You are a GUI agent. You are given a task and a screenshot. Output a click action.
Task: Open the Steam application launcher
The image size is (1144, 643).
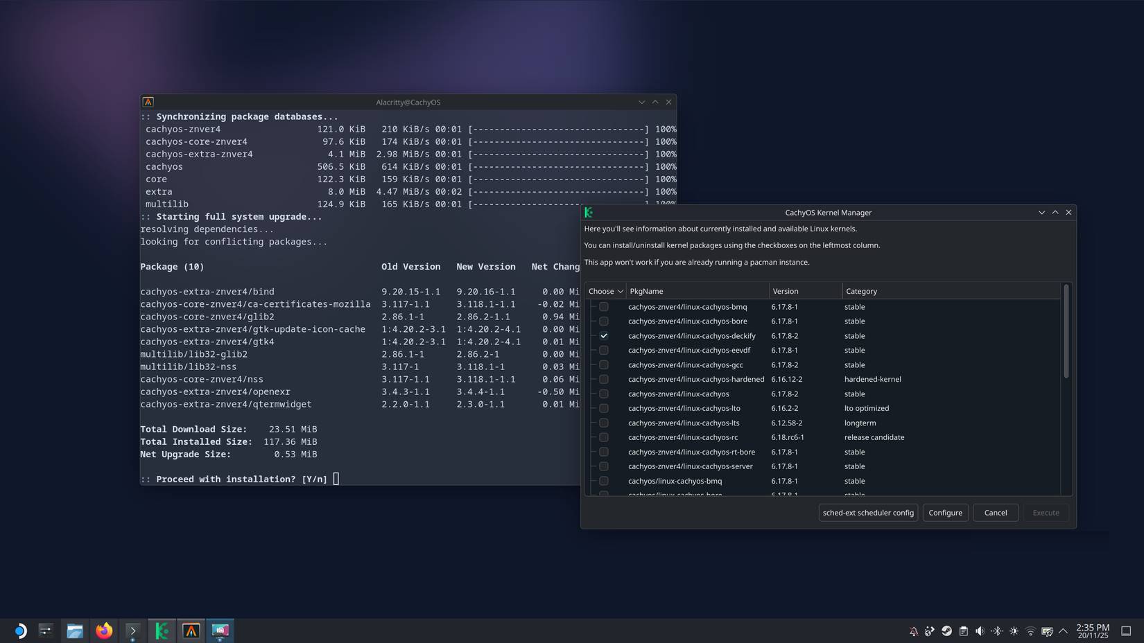pos(19,631)
